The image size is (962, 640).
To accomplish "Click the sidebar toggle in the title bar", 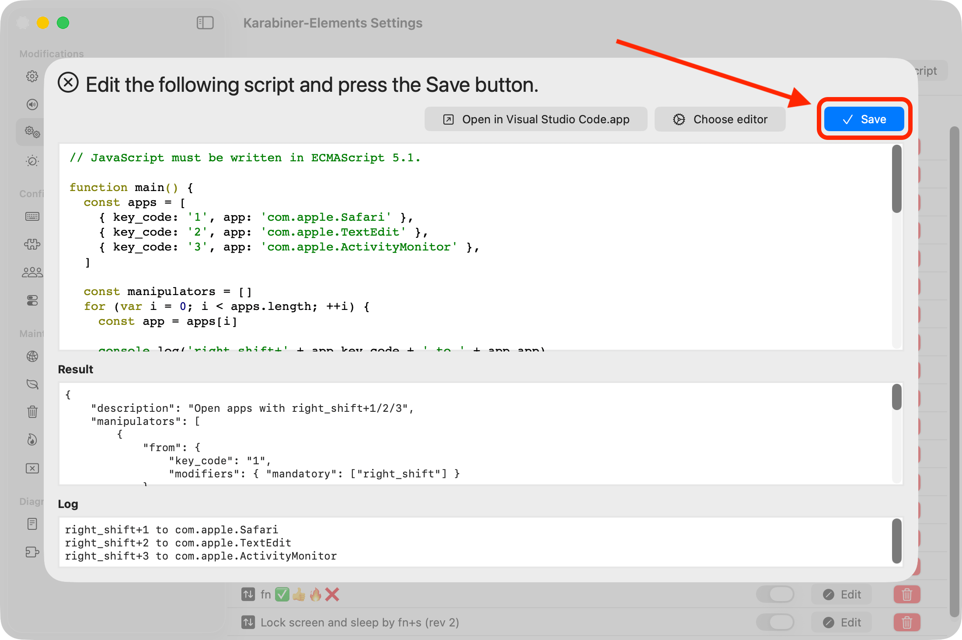I will point(205,23).
